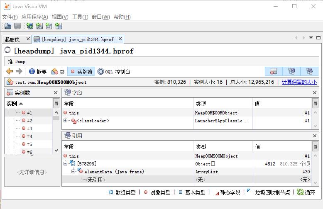Open the 窗口(W) menu

click(x=100, y=17)
